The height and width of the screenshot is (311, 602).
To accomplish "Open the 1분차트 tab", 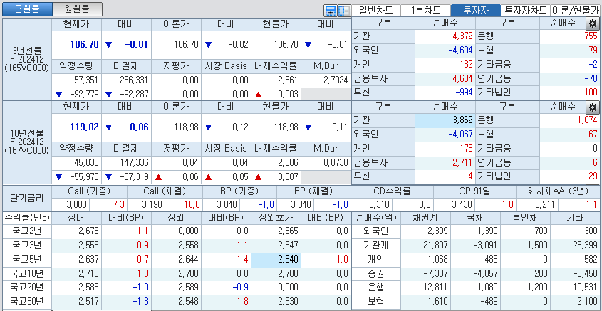I will point(425,11).
